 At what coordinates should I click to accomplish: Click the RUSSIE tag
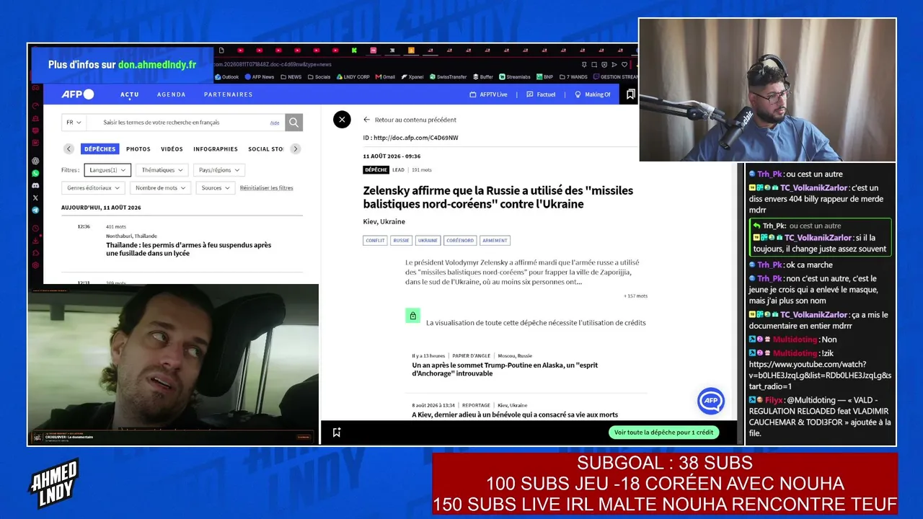coord(401,241)
